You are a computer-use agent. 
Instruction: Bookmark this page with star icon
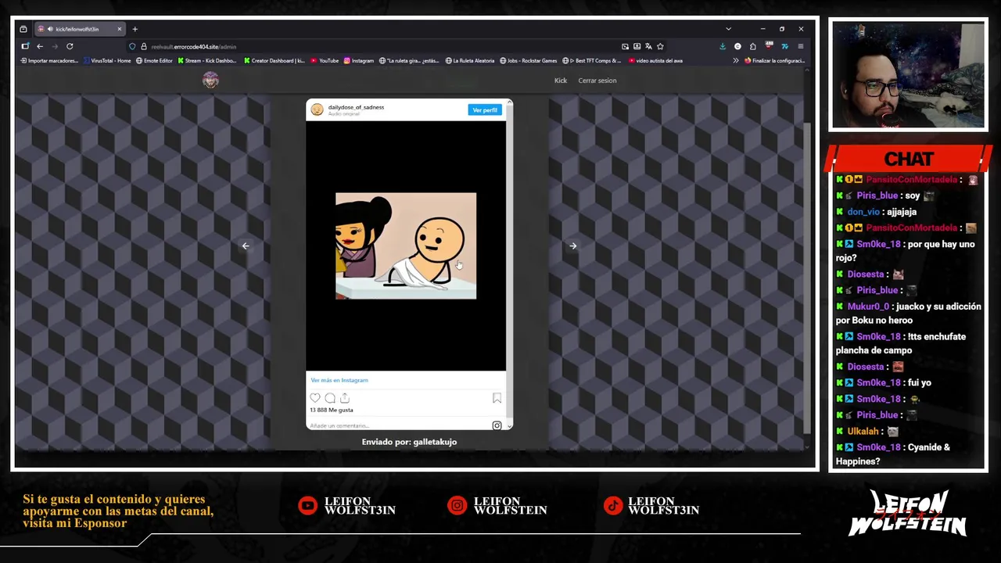point(660,46)
